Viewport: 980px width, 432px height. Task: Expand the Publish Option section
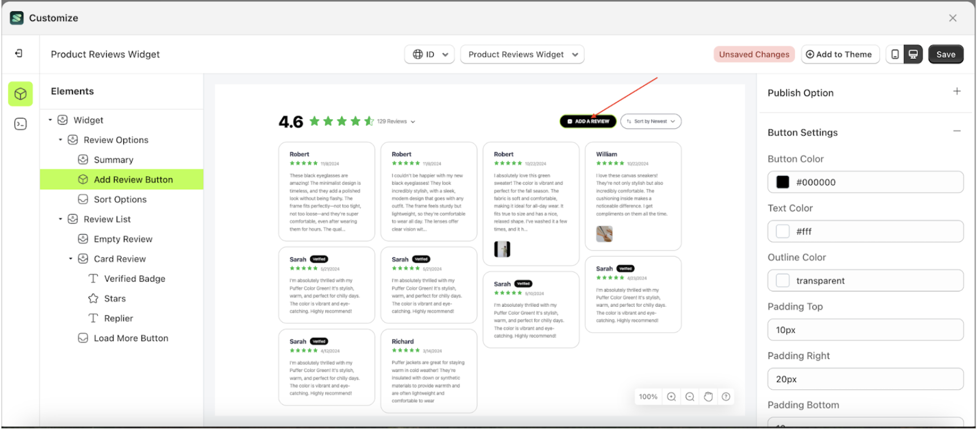click(957, 92)
